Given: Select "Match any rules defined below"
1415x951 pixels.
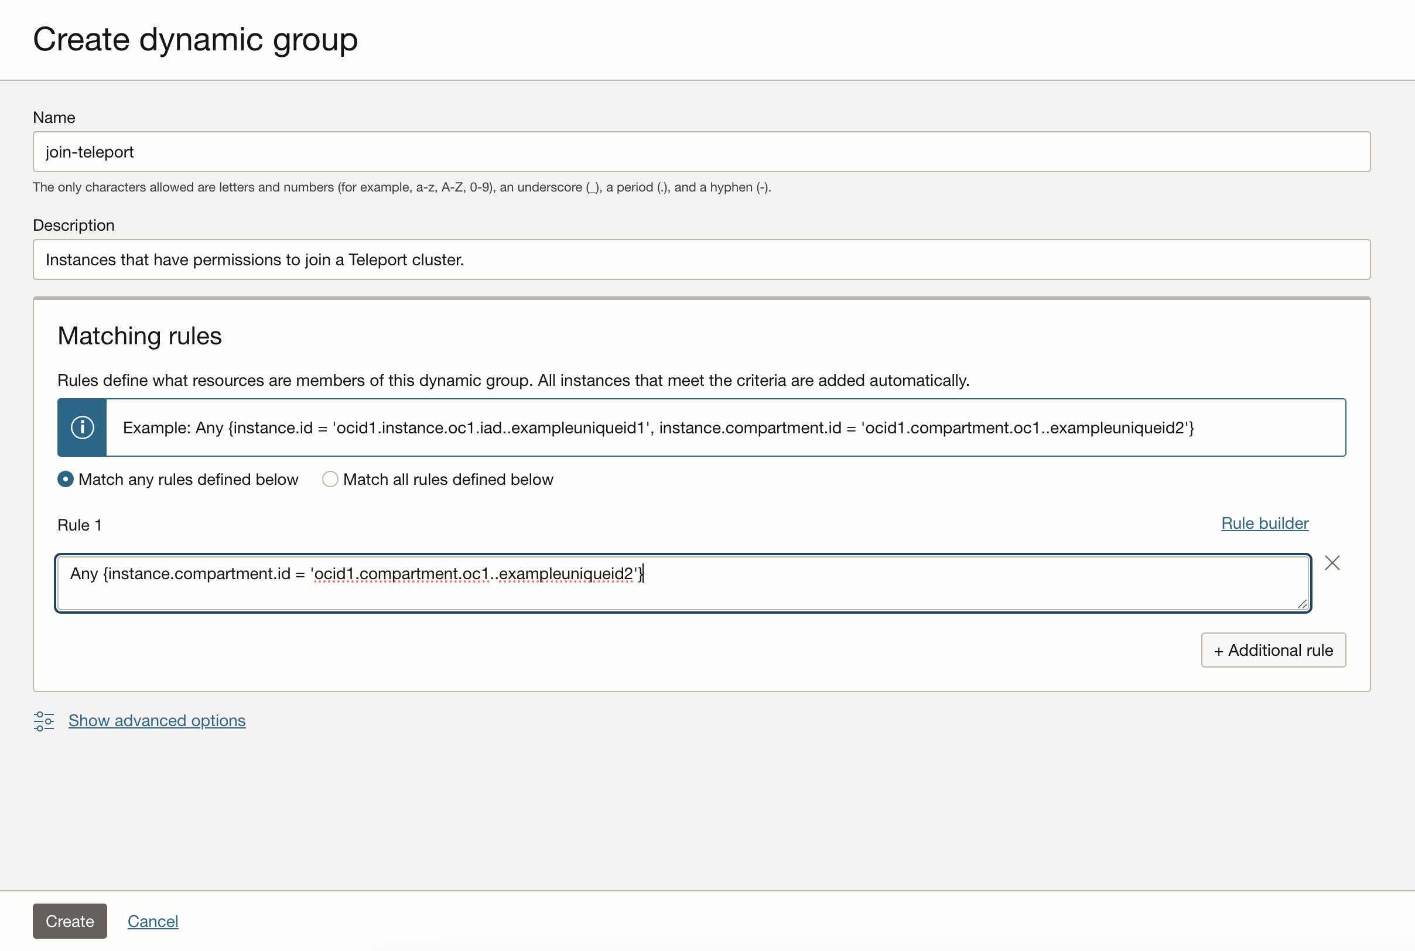Looking at the screenshot, I should click(x=65, y=479).
